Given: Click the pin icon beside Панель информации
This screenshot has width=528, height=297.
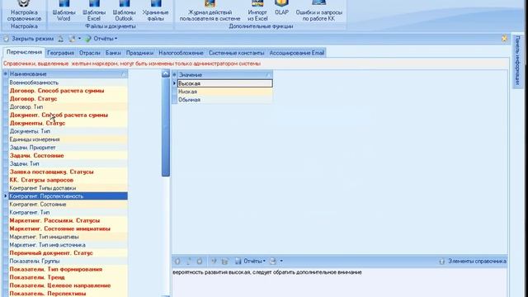Looking at the screenshot, I should [504, 39].
